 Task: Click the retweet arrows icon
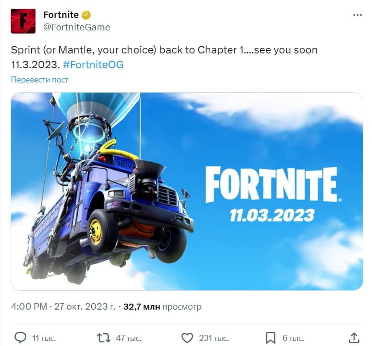coord(104,338)
